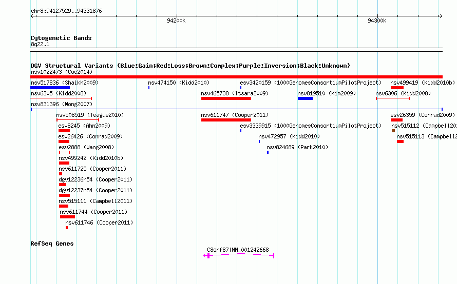457x284 pixels.
Task: Select the red bar under nsv515113
Action: click(x=400, y=141)
